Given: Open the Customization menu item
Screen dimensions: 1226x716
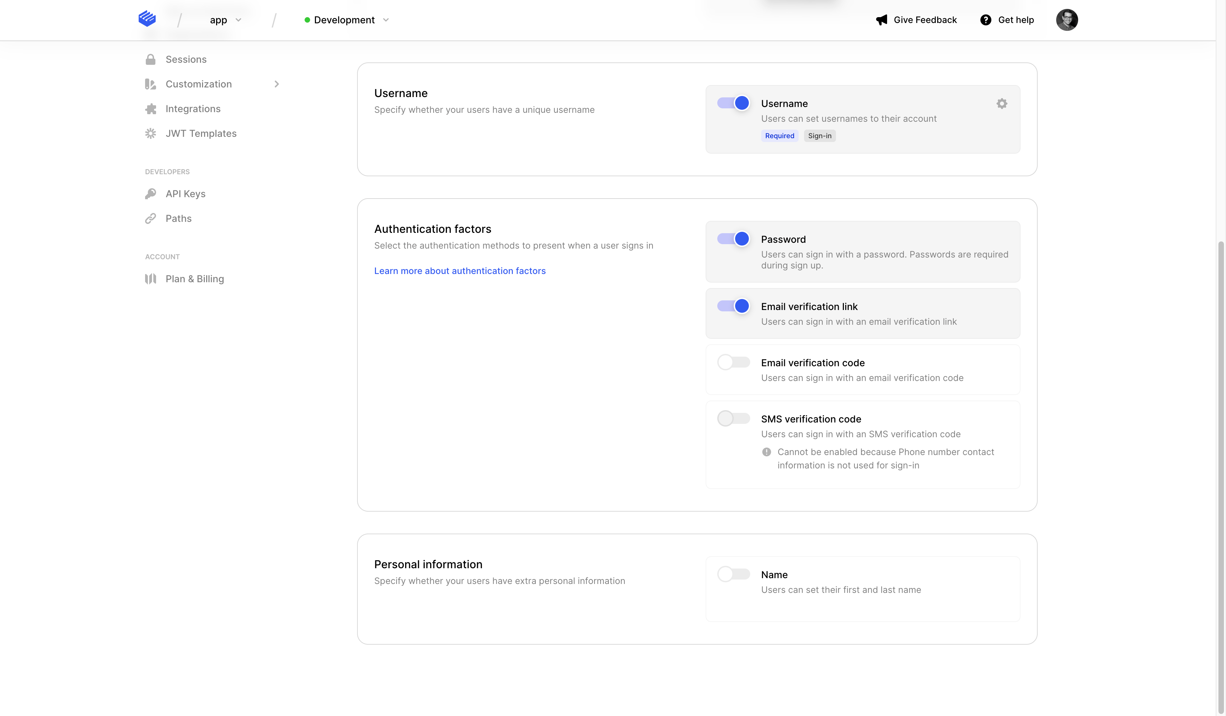Looking at the screenshot, I should click(199, 84).
